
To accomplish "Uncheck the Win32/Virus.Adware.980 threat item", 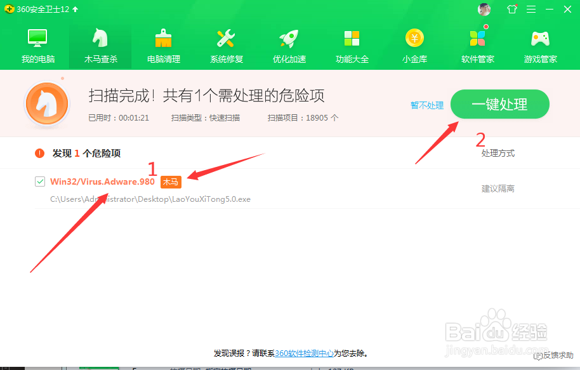I will (40, 181).
